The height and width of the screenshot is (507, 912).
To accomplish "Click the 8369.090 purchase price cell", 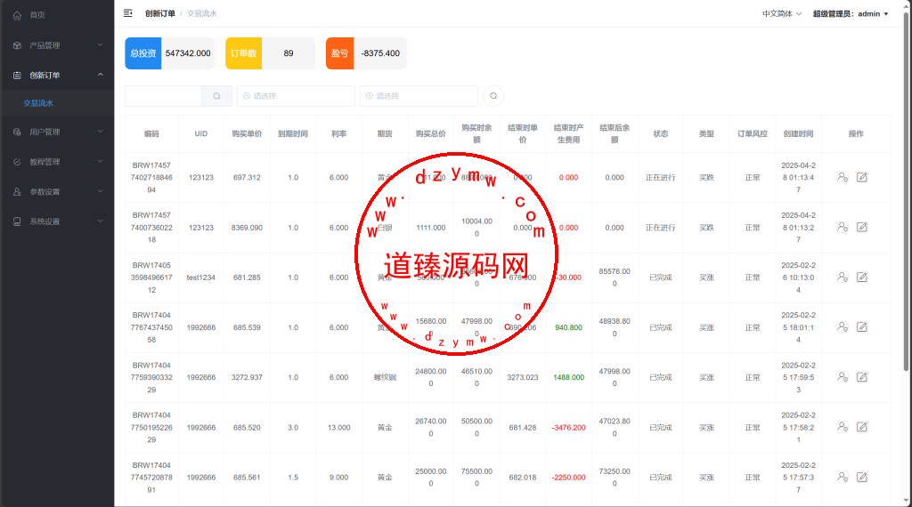I will (247, 228).
